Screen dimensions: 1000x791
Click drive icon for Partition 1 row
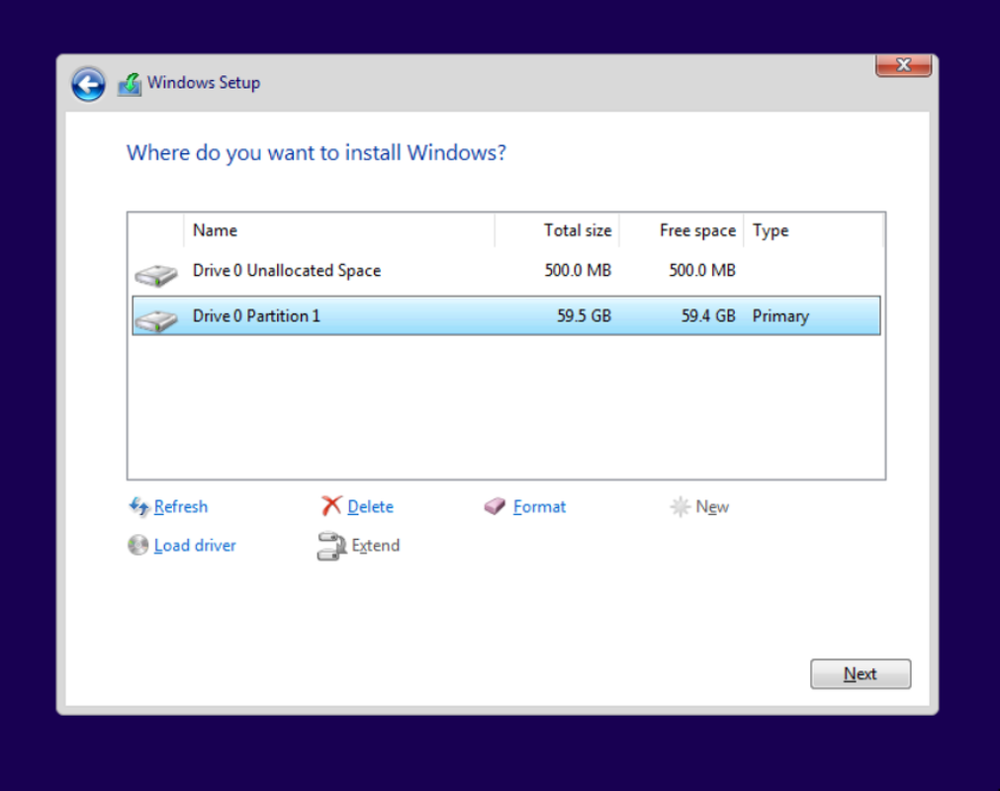[156, 320]
